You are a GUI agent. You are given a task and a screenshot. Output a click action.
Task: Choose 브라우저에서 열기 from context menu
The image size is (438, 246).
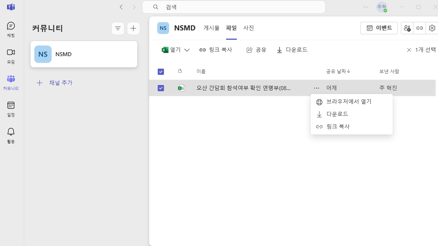click(352, 102)
